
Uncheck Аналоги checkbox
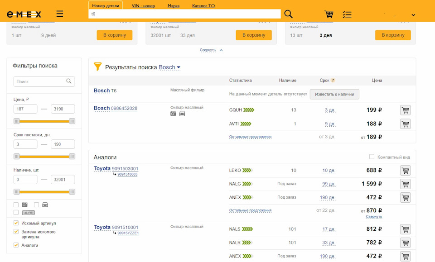coord(16,245)
